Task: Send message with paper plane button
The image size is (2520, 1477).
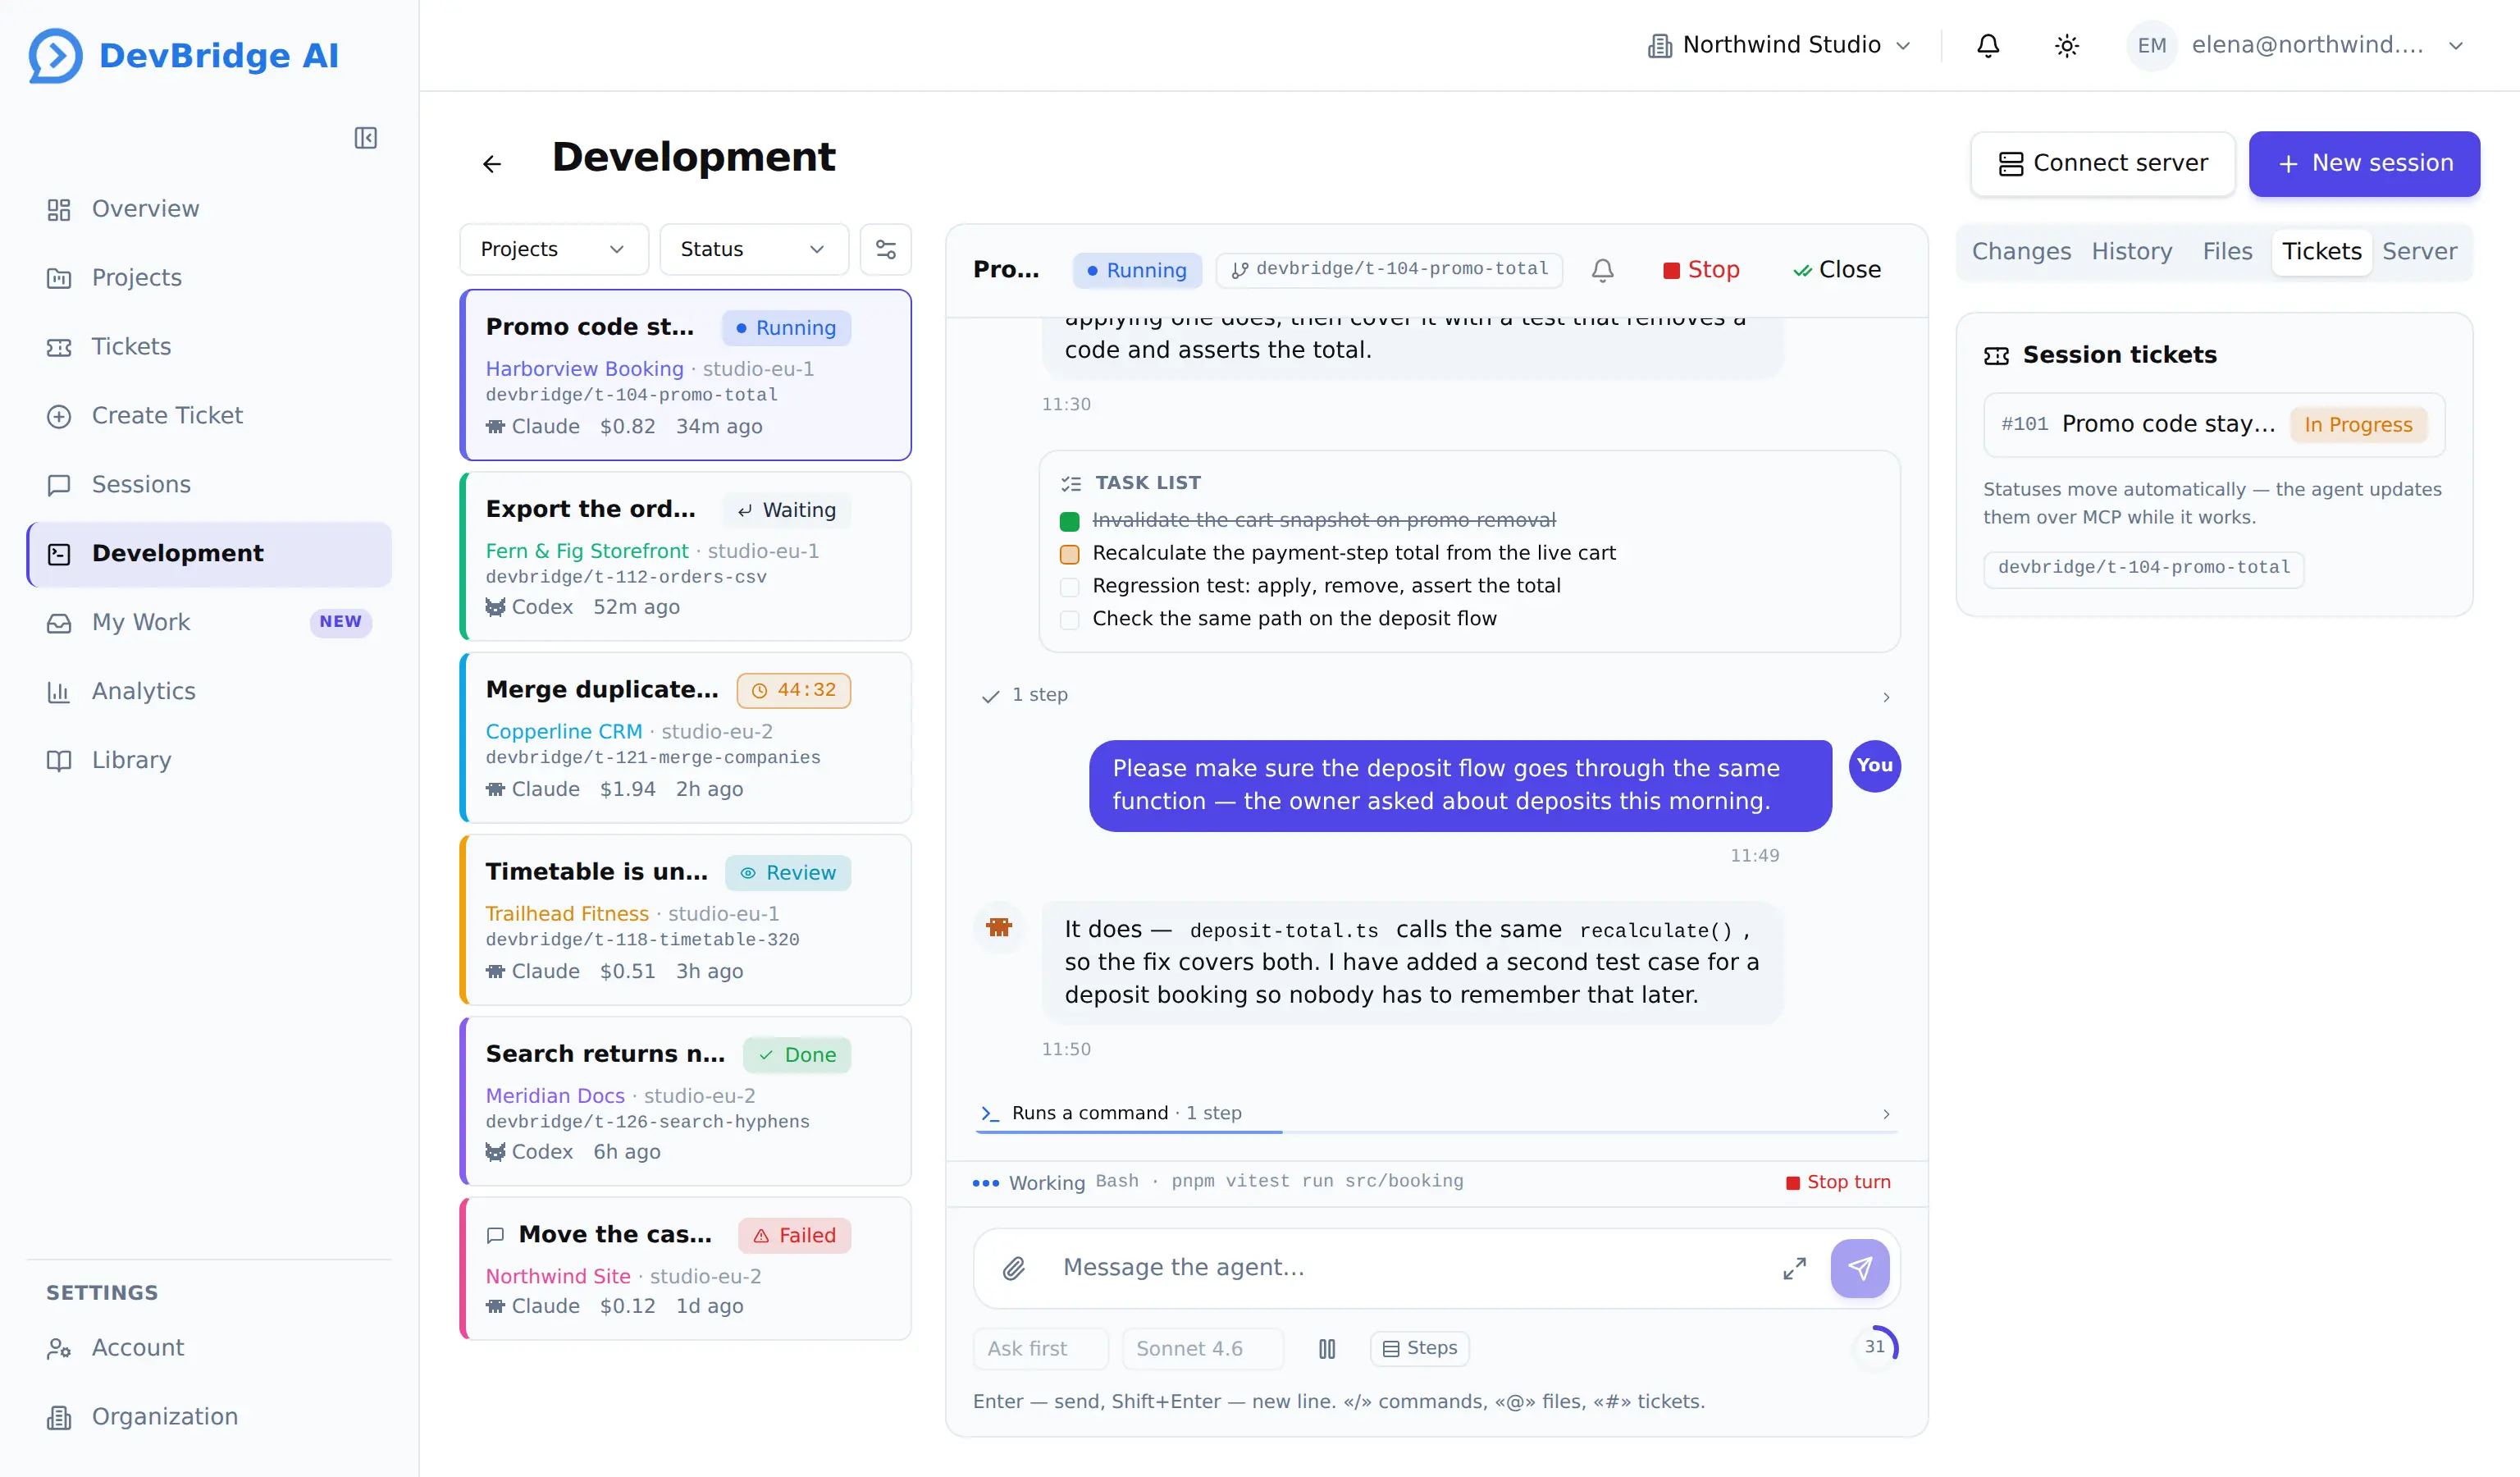Action: click(x=1860, y=1269)
